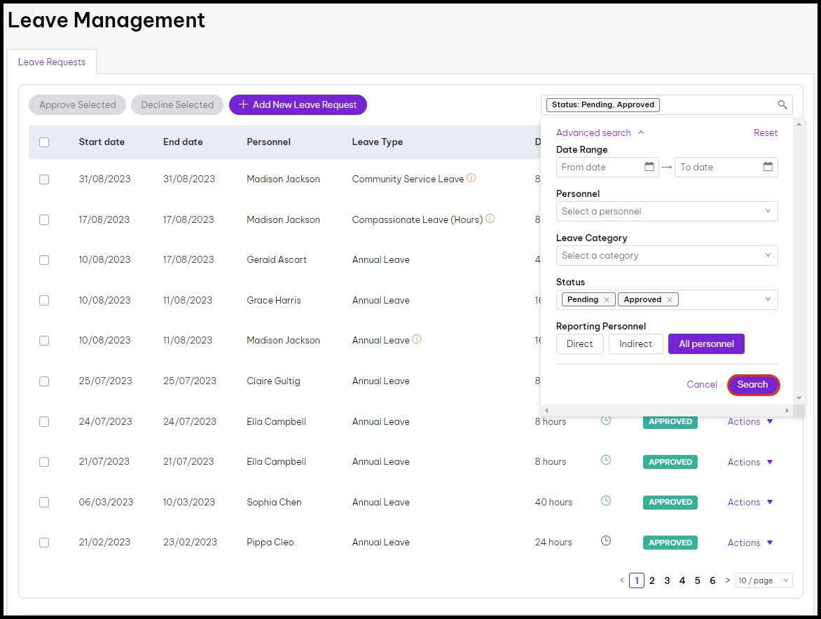821x619 pixels.
Task: Click the search magnifier icon
Action: point(782,105)
